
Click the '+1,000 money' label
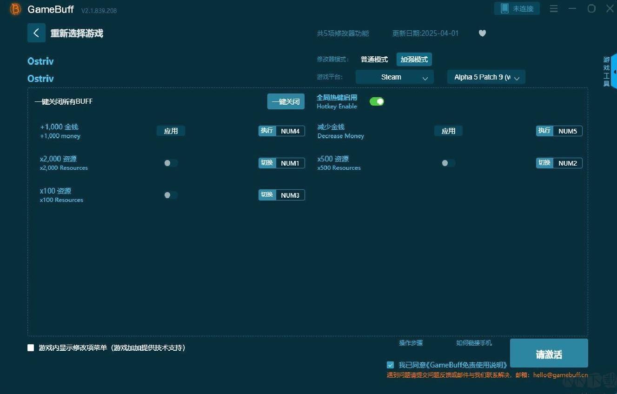click(x=60, y=136)
